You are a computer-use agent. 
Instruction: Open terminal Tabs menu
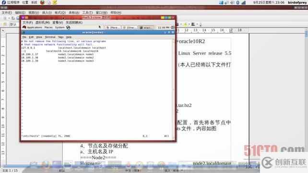coord(61,37)
